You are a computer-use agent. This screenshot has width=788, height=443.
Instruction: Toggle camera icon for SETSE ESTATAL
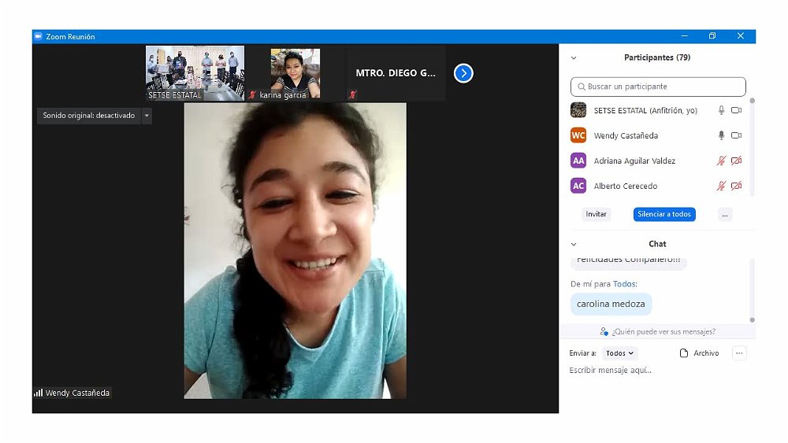tap(736, 111)
